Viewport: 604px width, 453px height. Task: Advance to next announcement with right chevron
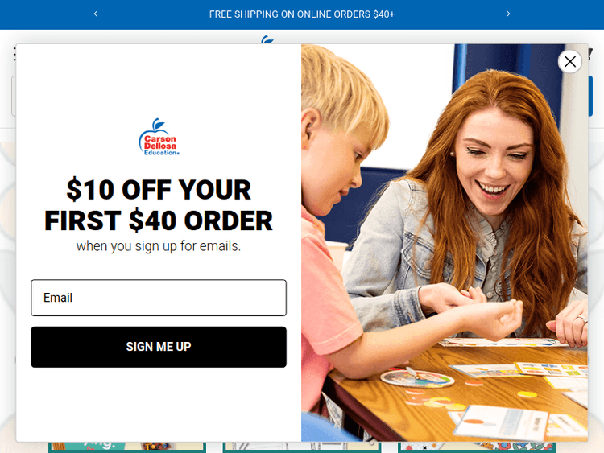pyautogui.click(x=507, y=14)
